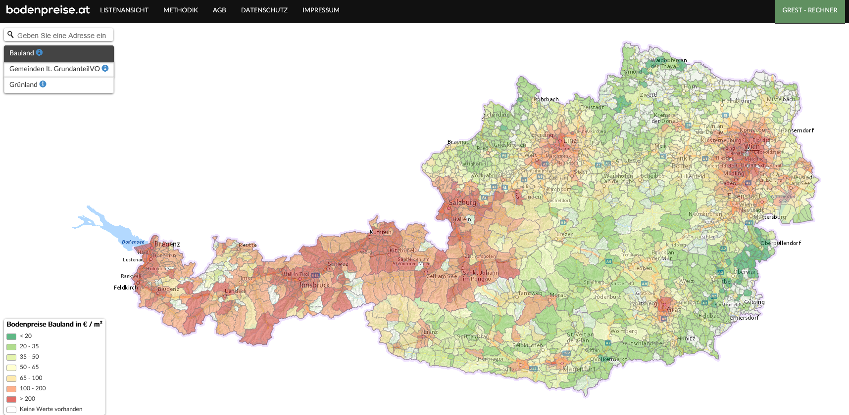Click the info icon beside Gemeinden lt. GrundanteilVO

point(105,68)
